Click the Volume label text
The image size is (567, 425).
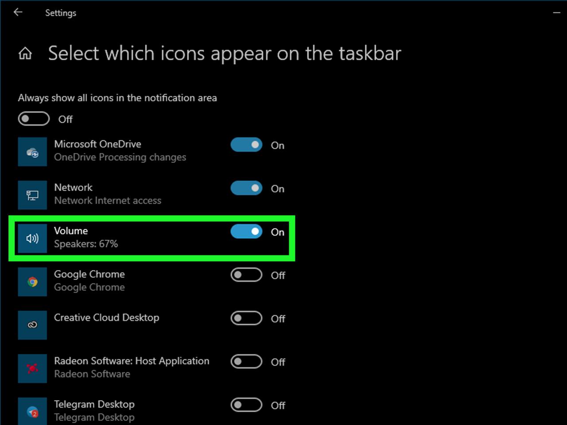click(x=71, y=231)
